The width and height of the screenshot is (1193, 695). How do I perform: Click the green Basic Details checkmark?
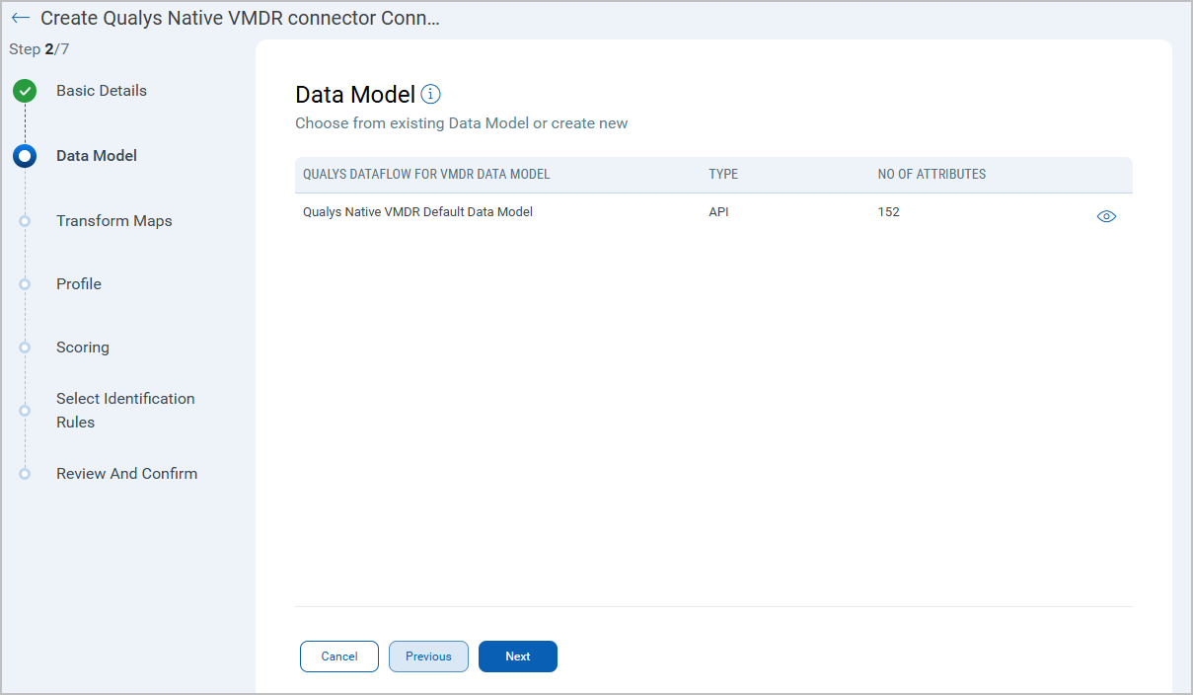pyautogui.click(x=25, y=92)
